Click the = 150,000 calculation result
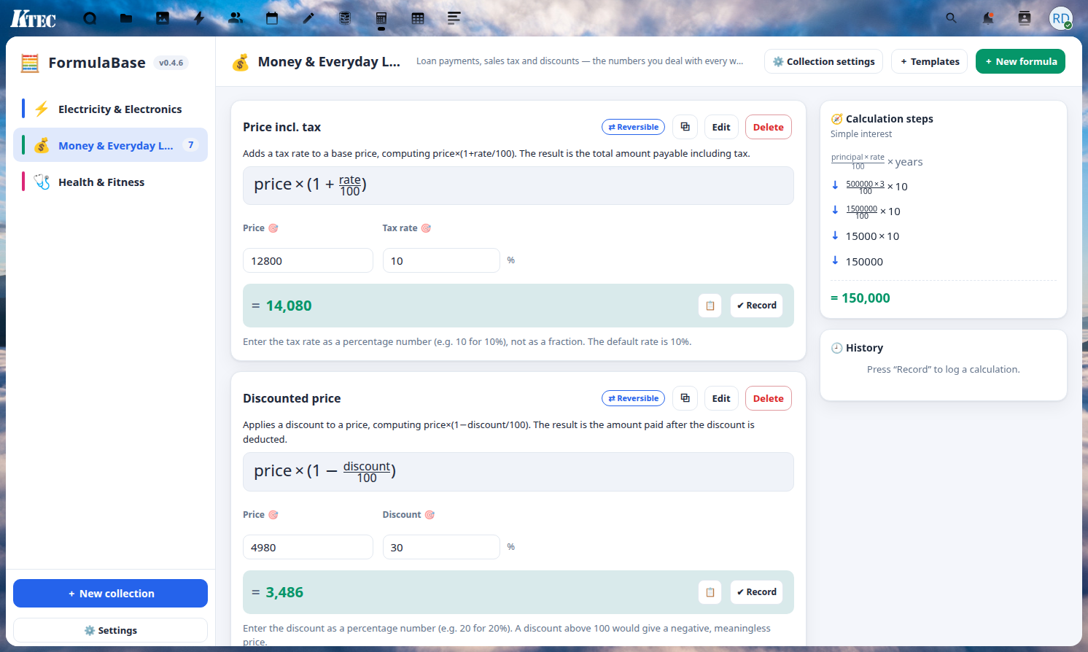Screen dimensions: 1088x652 860,298
